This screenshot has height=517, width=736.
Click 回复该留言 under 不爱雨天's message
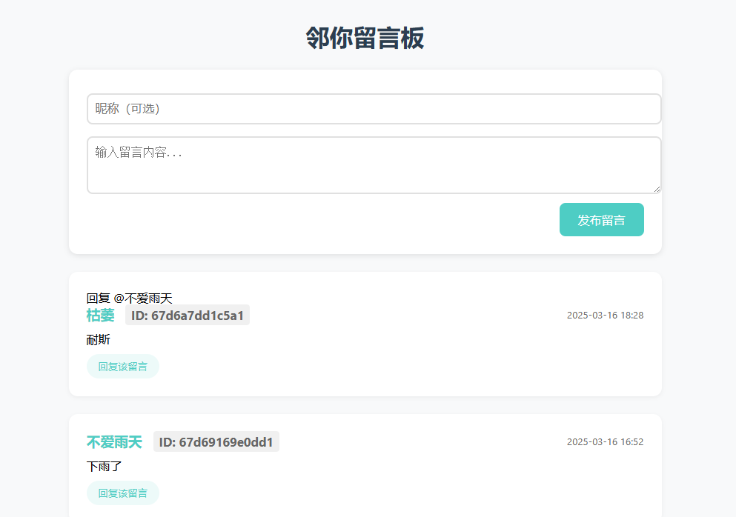pos(122,493)
